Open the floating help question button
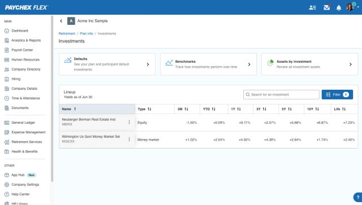Screen dimensions: 362x205 tap(358, 198)
